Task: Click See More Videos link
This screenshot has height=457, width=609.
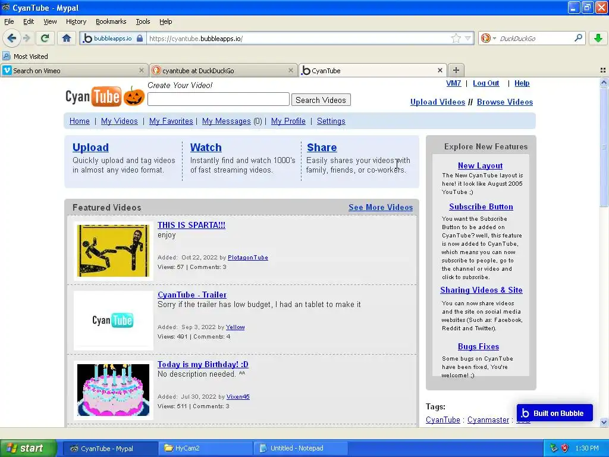Action: 381,207
